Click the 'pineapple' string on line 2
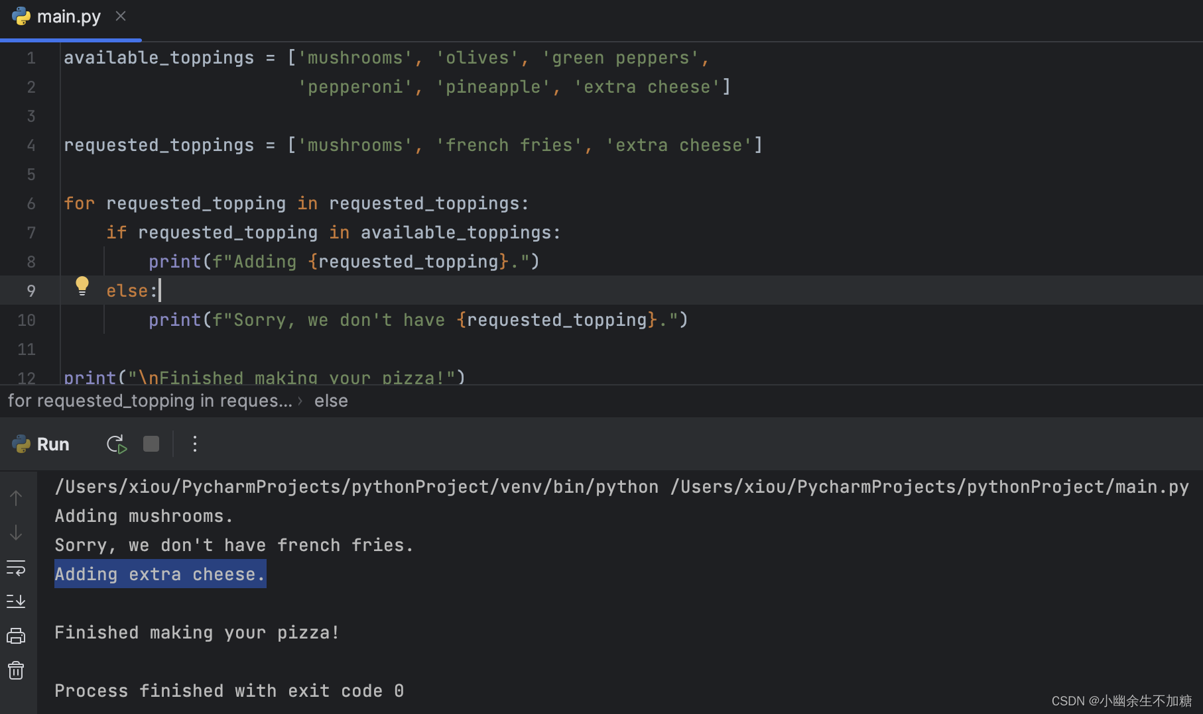The width and height of the screenshot is (1203, 714). pos(493,87)
